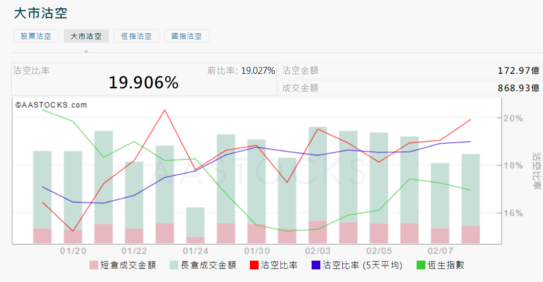Hide the 長倉成交金額 series via its legend text
The width and height of the screenshot is (543, 282).
(x=209, y=265)
